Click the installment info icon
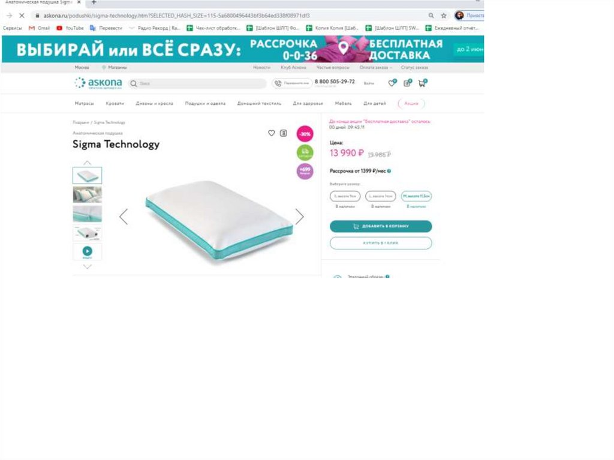The height and width of the screenshot is (460, 614). click(389, 171)
